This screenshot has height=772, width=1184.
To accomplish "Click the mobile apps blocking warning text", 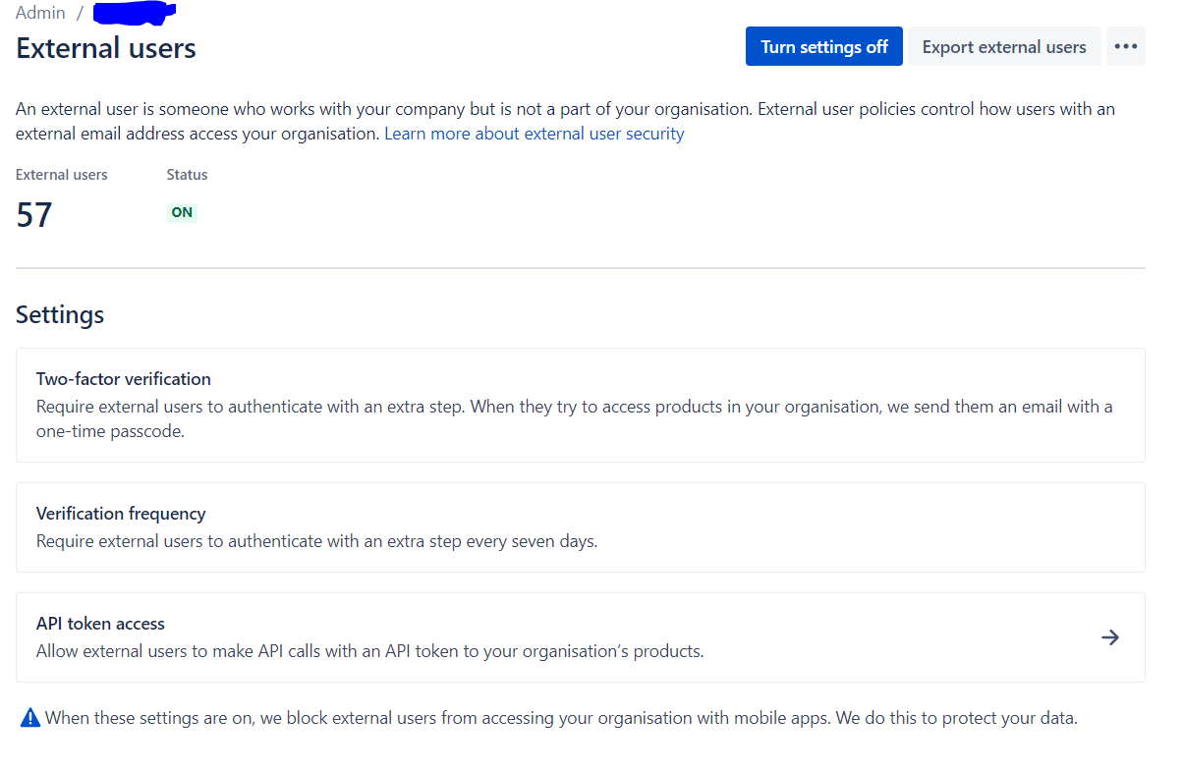I will click(561, 718).
